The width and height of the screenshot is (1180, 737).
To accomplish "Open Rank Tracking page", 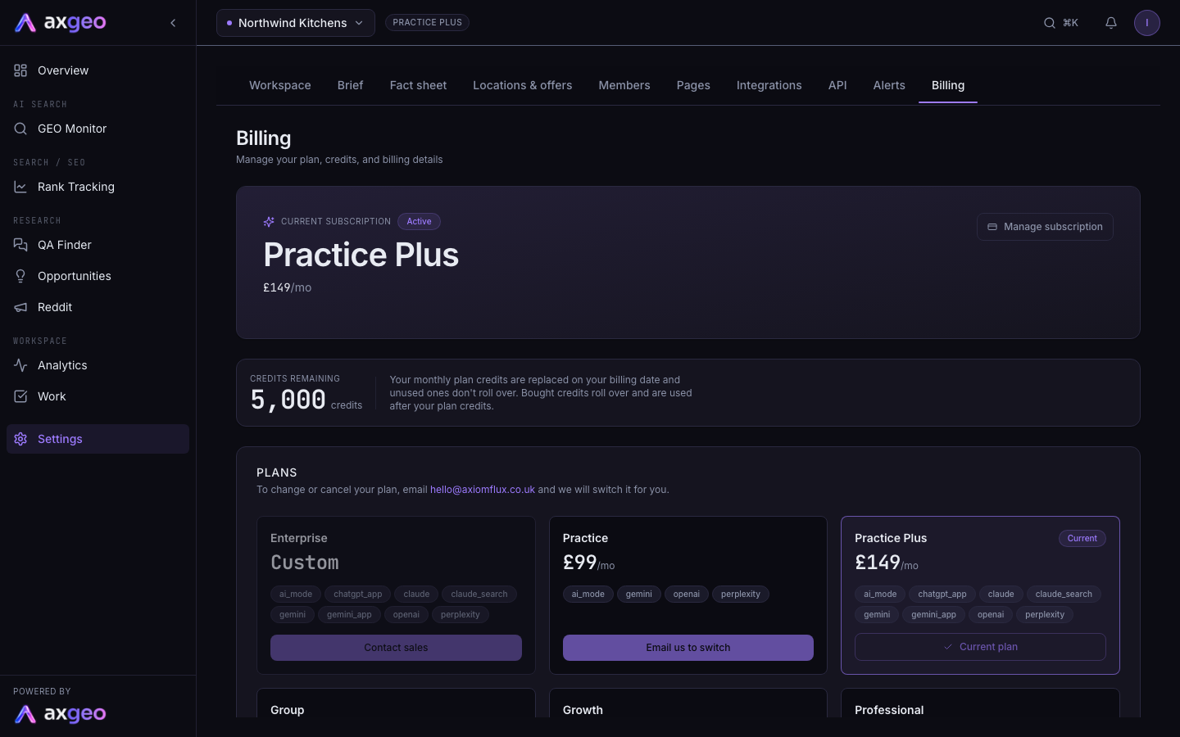I will pos(98,187).
